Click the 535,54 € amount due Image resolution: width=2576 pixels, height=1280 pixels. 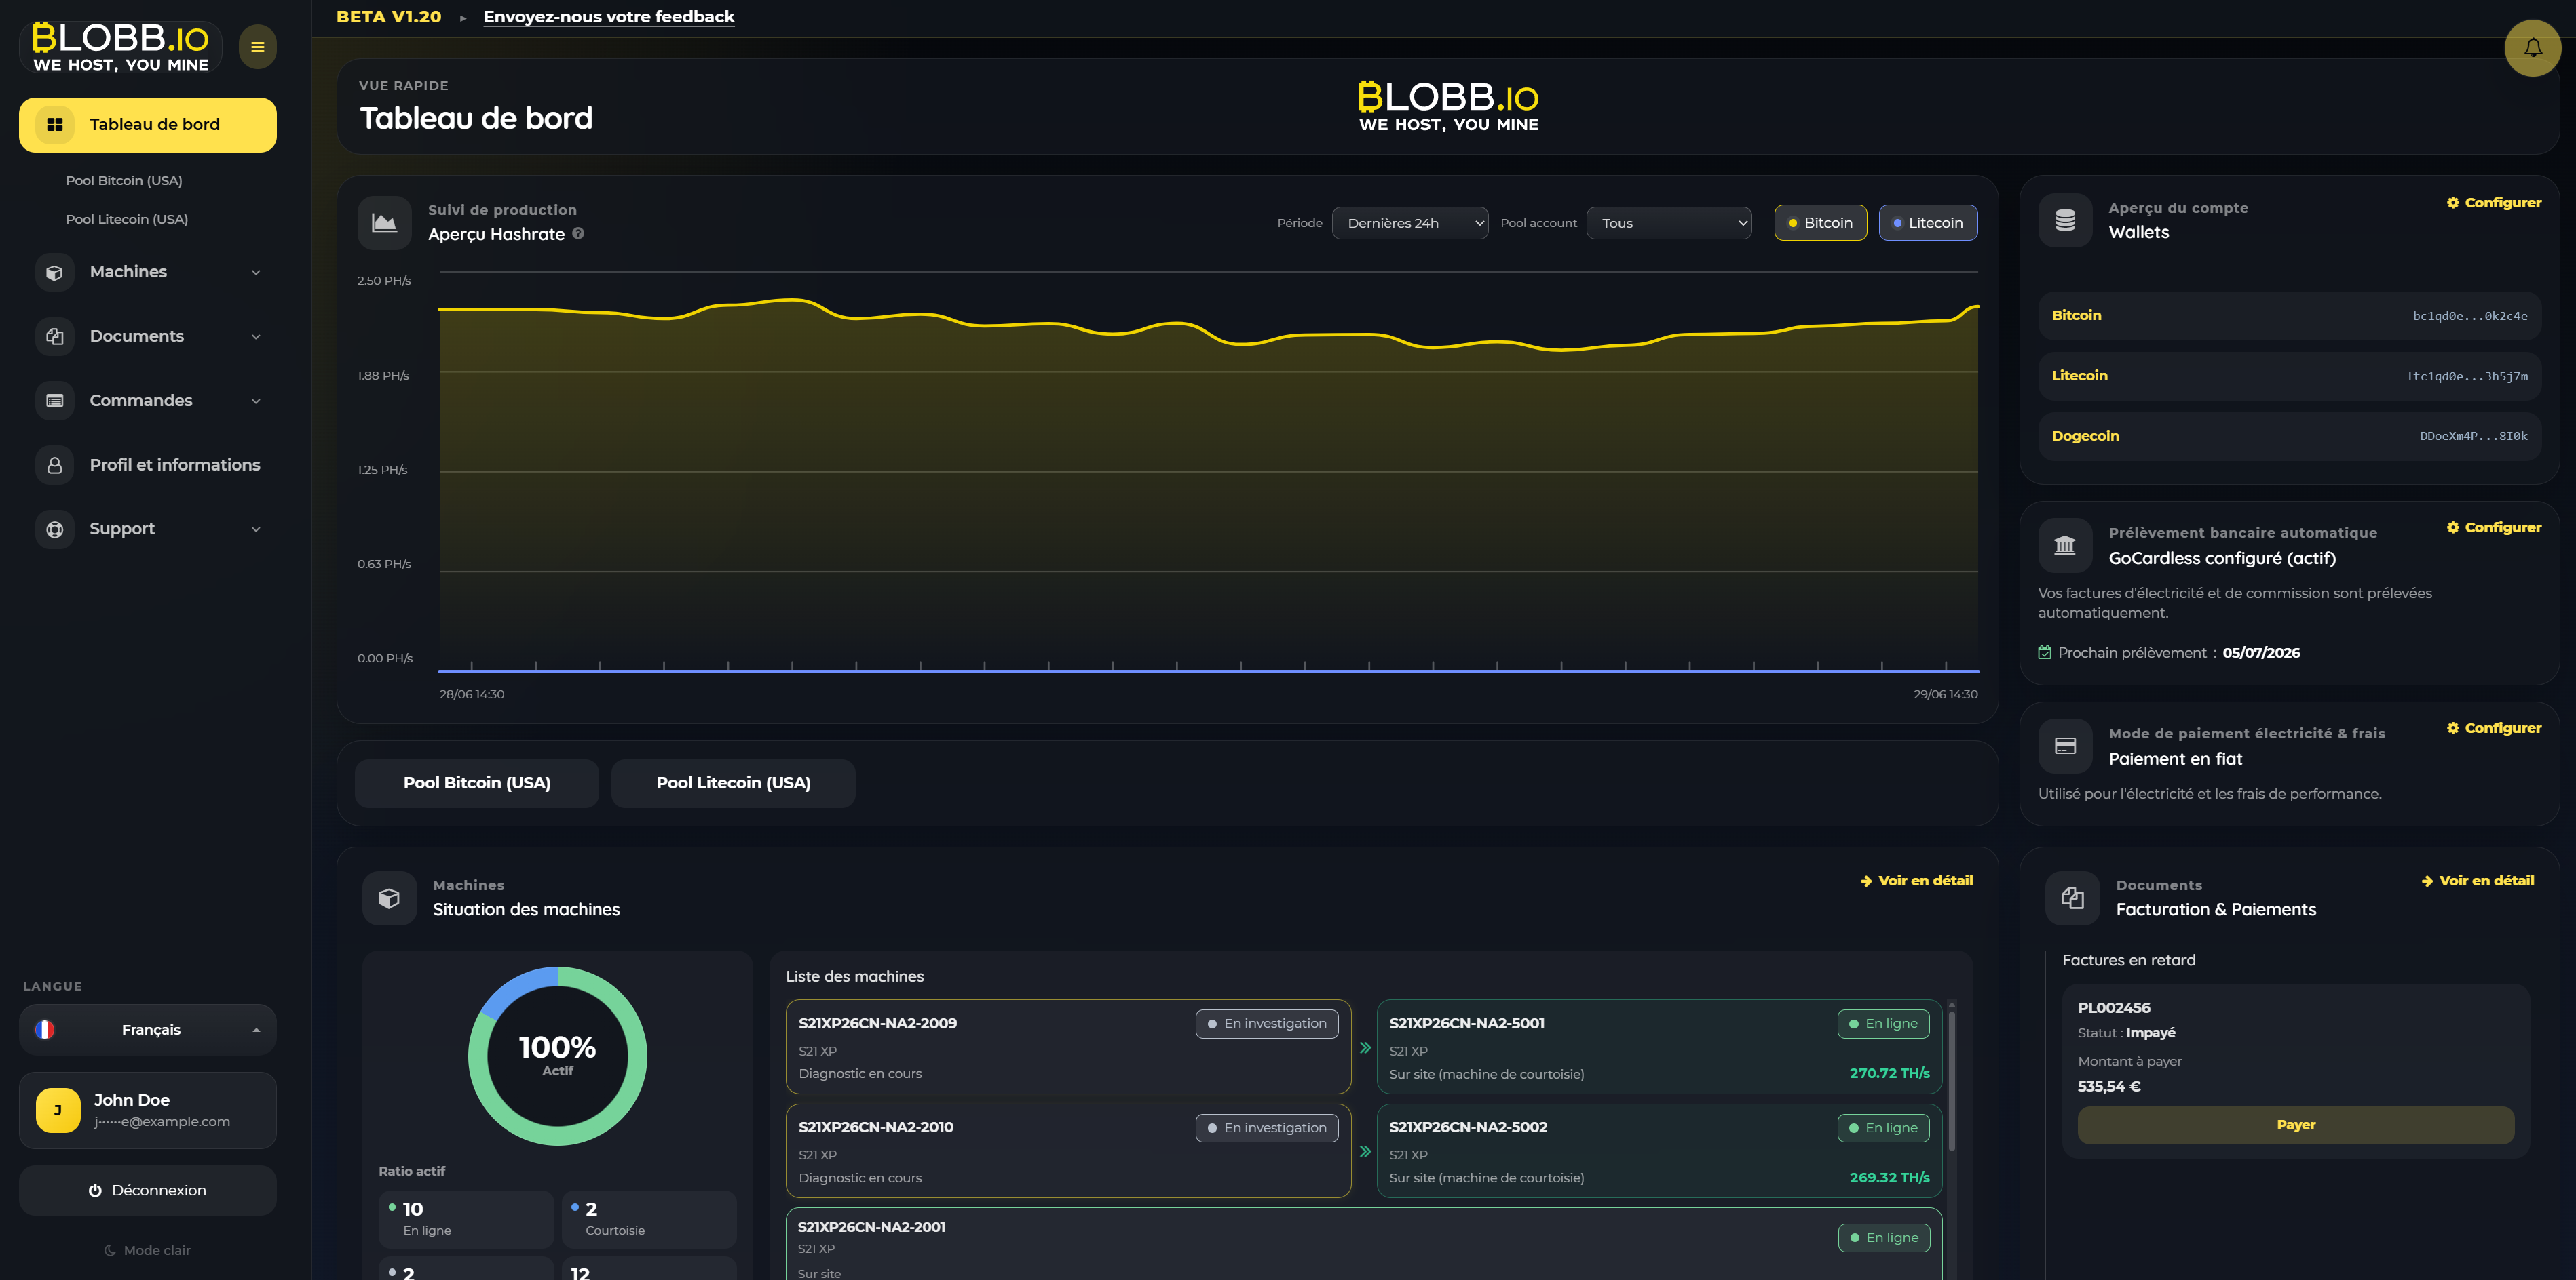click(x=2109, y=1087)
